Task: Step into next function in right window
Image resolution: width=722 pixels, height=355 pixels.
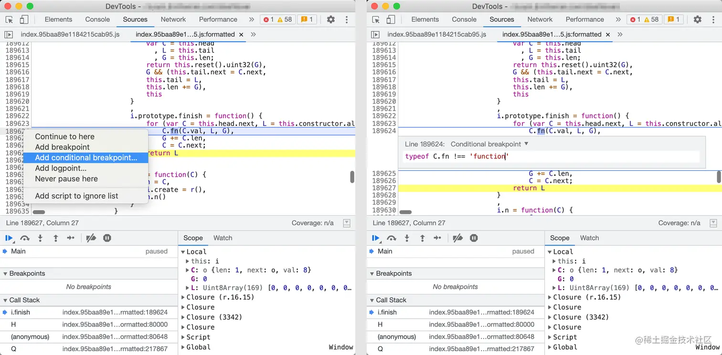Action: point(407,238)
